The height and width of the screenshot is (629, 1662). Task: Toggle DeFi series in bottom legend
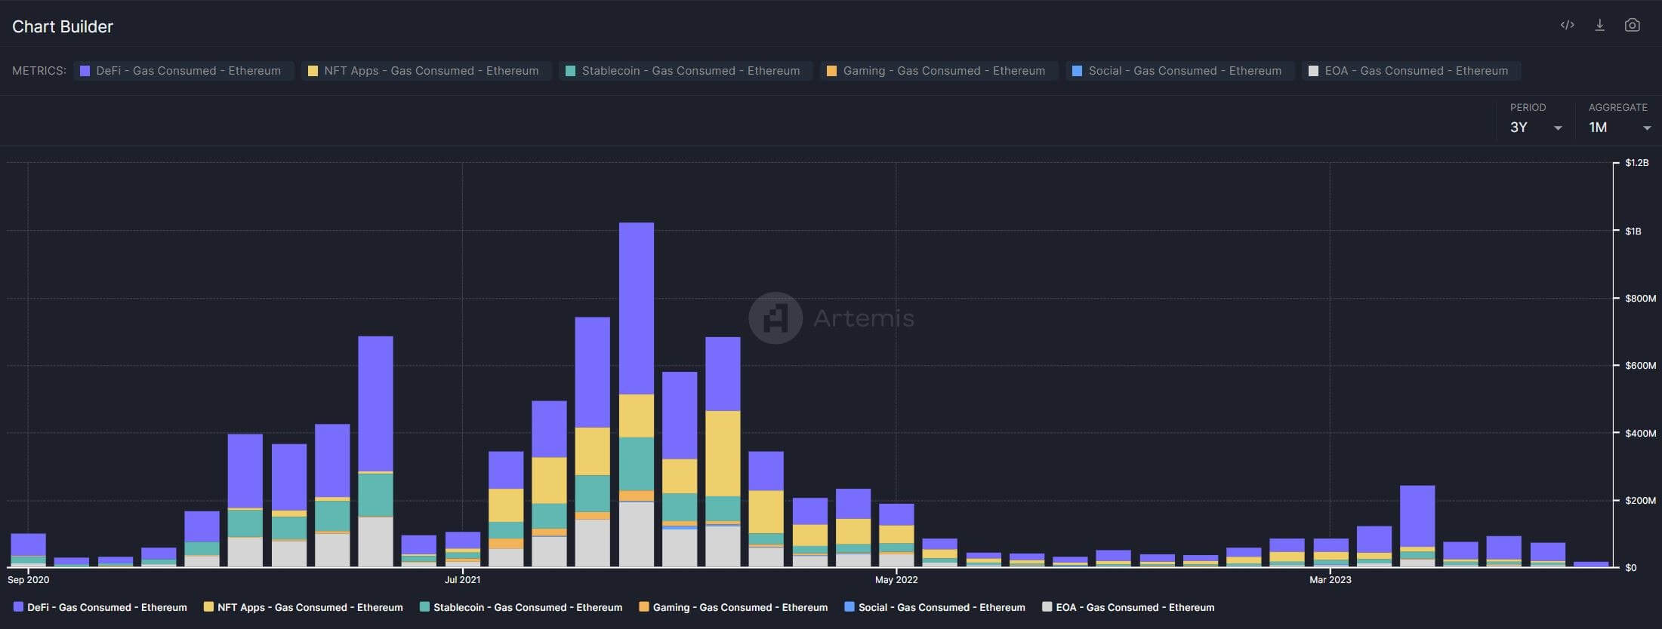point(100,607)
